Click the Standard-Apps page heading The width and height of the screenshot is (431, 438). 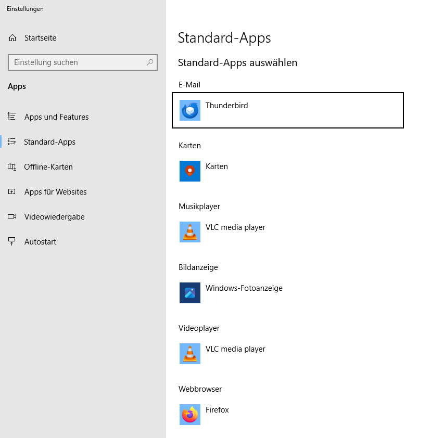tap(224, 37)
